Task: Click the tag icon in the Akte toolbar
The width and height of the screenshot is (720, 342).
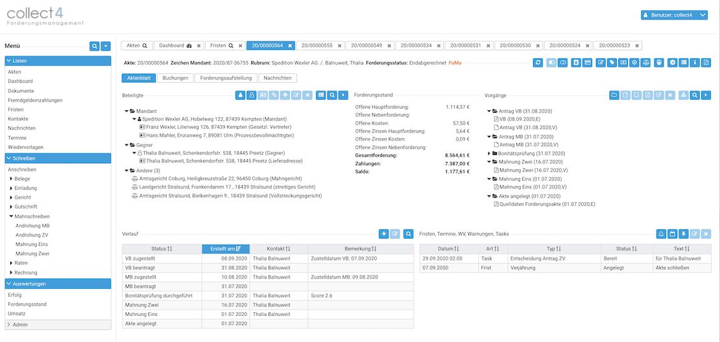Action: [612, 63]
